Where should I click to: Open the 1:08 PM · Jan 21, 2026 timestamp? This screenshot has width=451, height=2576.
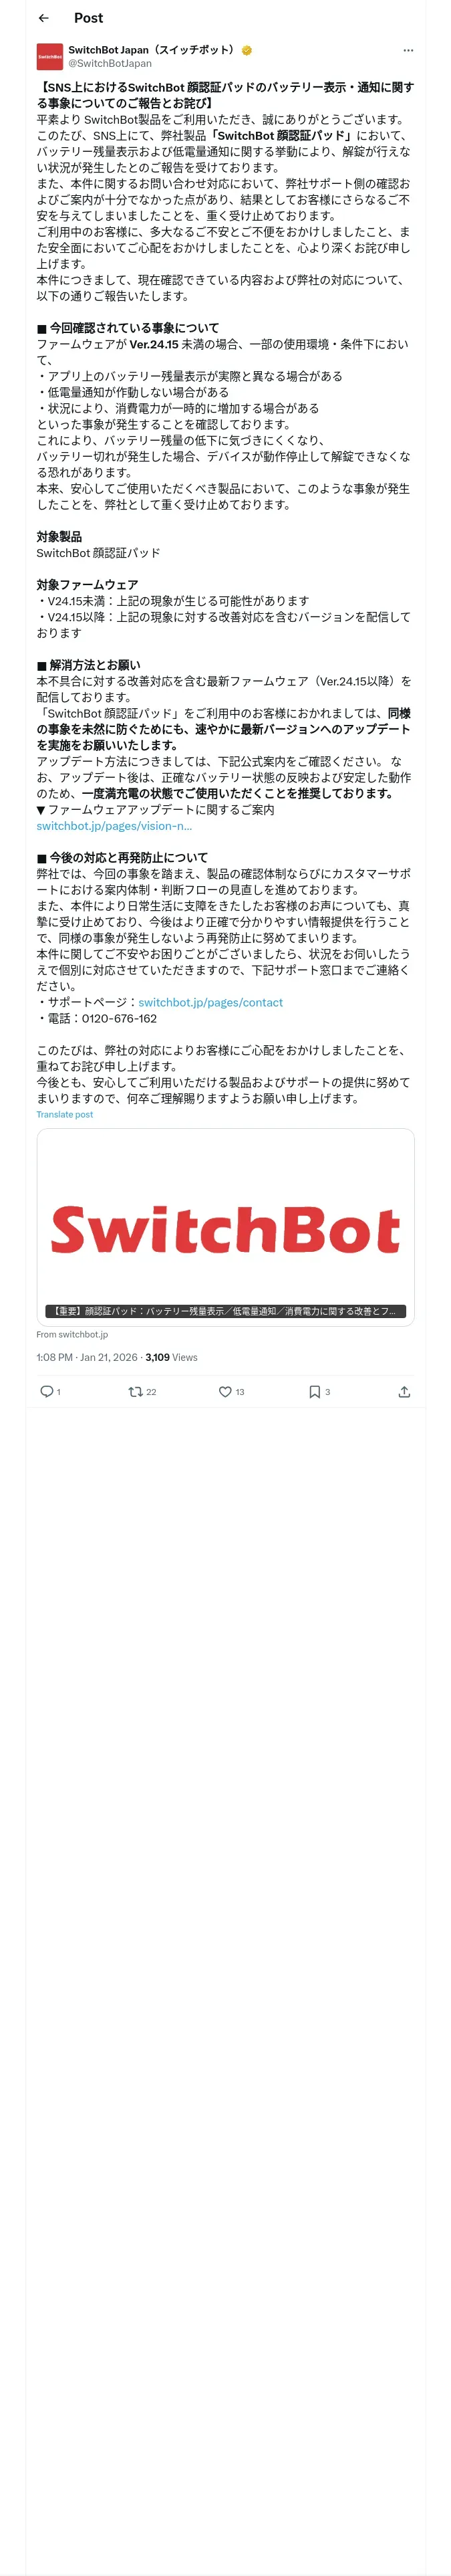[x=87, y=1357]
